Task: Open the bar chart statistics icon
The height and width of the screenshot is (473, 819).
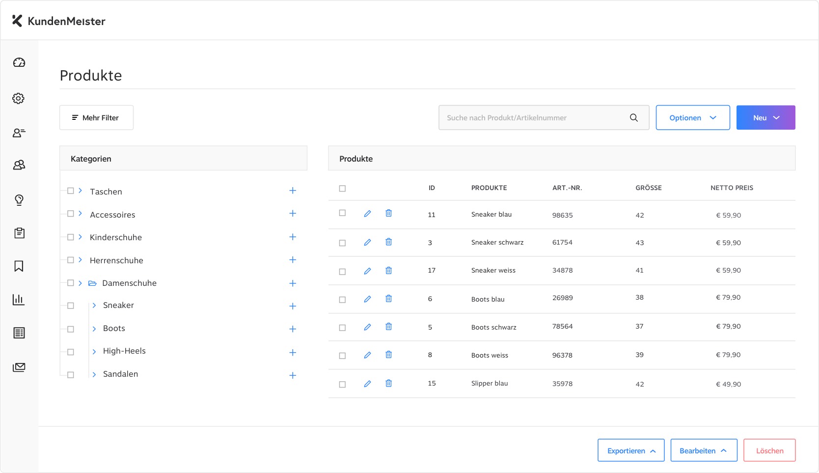Action: [x=19, y=300]
